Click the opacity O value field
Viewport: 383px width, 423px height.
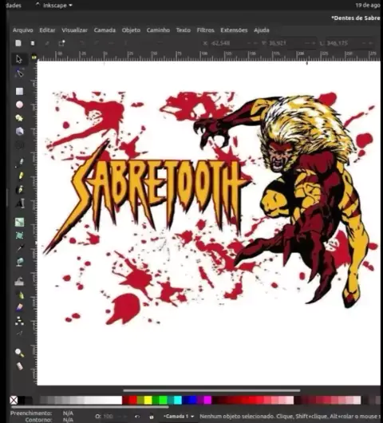click(108, 417)
